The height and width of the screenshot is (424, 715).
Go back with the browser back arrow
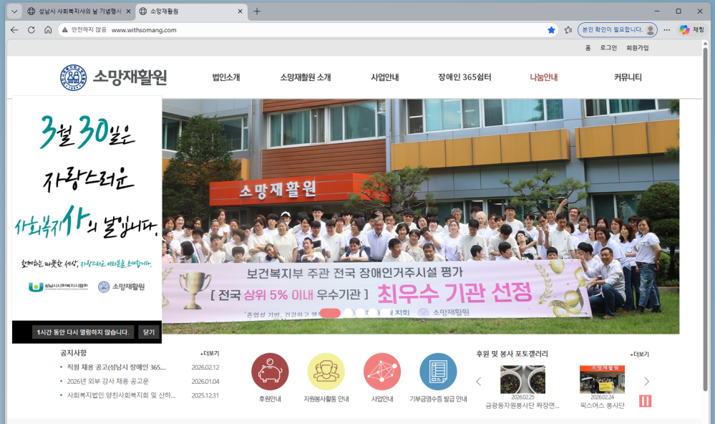point(14,29)
